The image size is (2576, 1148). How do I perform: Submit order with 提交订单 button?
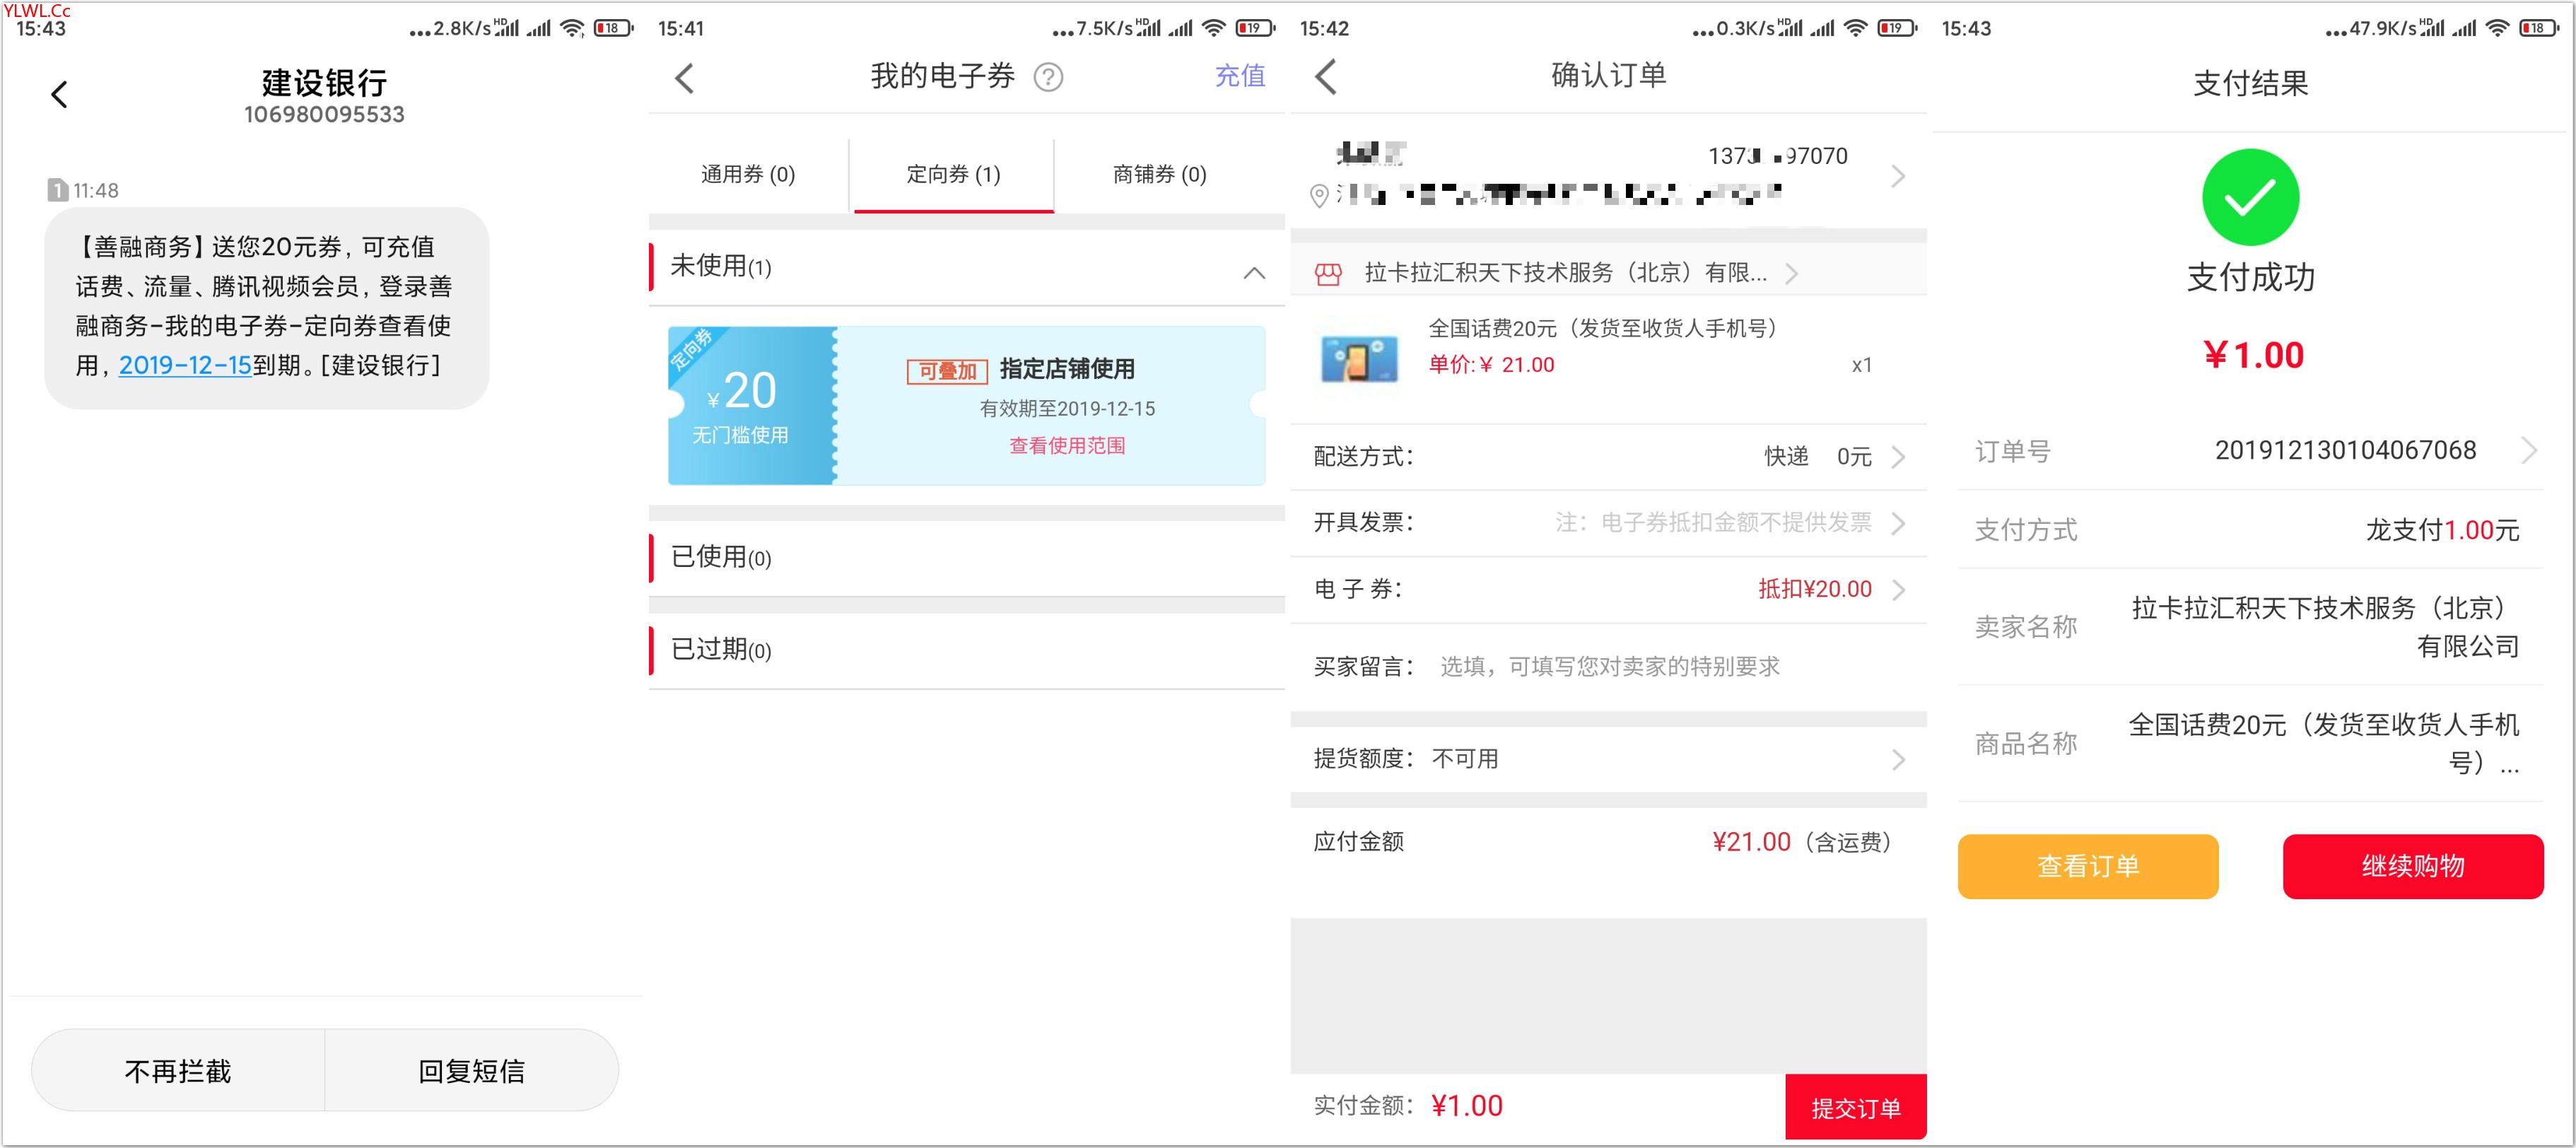pos(1856,1107)
